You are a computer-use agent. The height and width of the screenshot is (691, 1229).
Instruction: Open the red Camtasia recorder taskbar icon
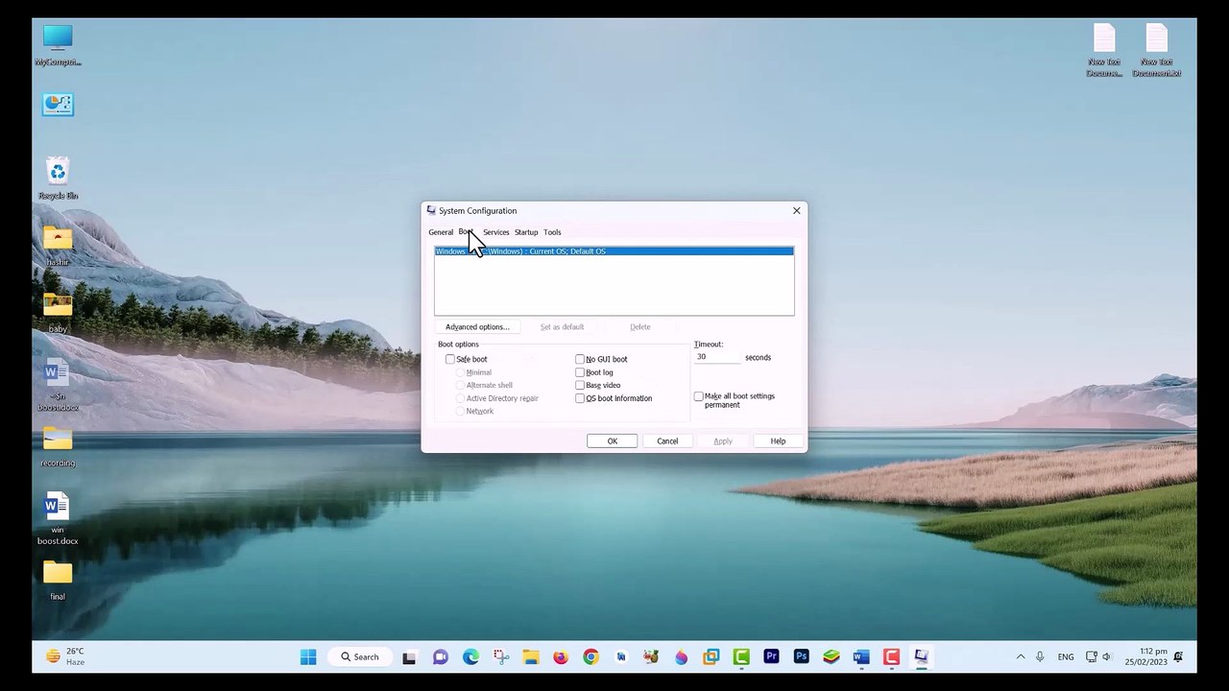pyautogui.click(x=891, y=657)
